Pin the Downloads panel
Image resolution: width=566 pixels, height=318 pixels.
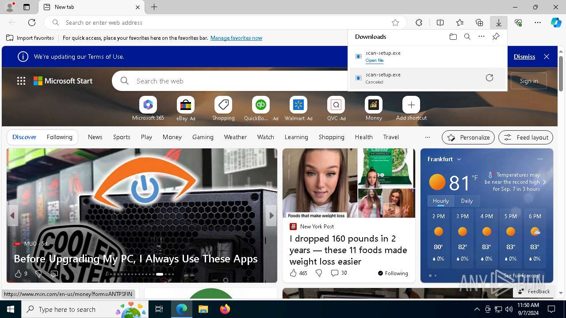[496, 37]
